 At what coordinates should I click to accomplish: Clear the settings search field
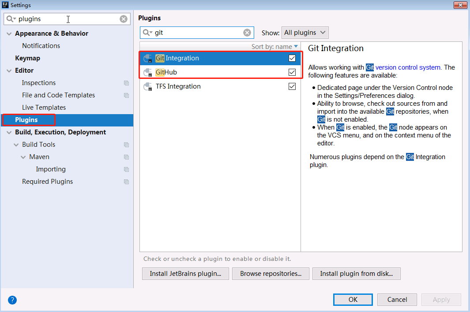(x=124, y=19)
